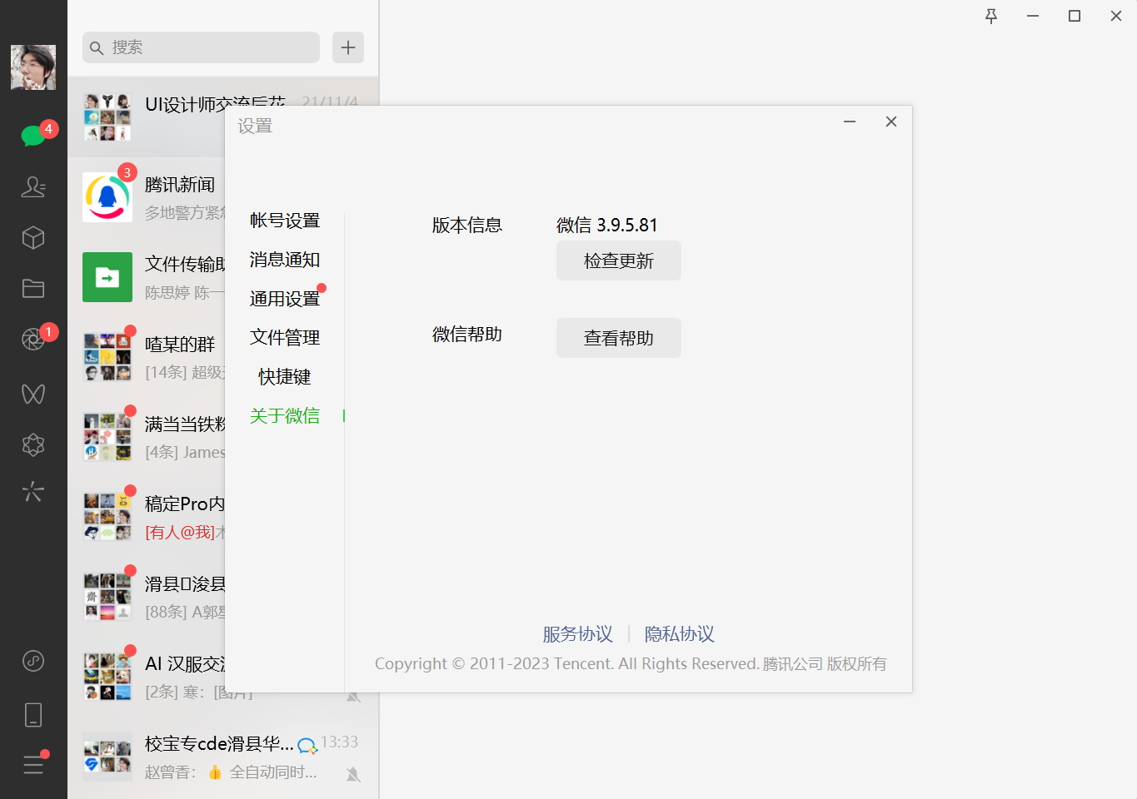The image size is (1137, 799).
Task: Select 文件管理 in settings navigation
Action: point(284,337)
